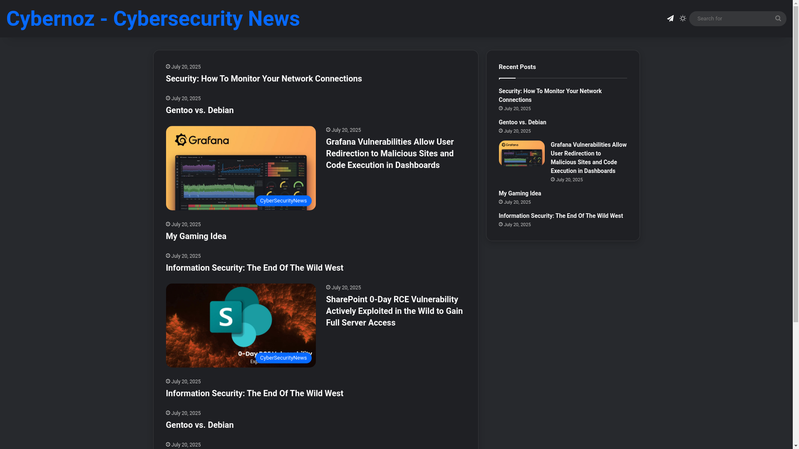Click the large Grafana dashboard thumbnail

coord(241,168)
